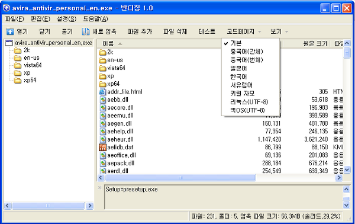This screenshot has width=355, height=224.
Task: Open the 도움말(A) menu
Action: 95,19
